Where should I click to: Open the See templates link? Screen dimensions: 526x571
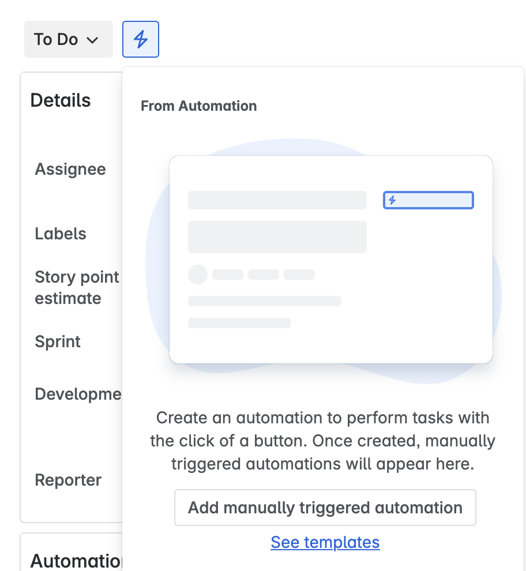point(325,542)
